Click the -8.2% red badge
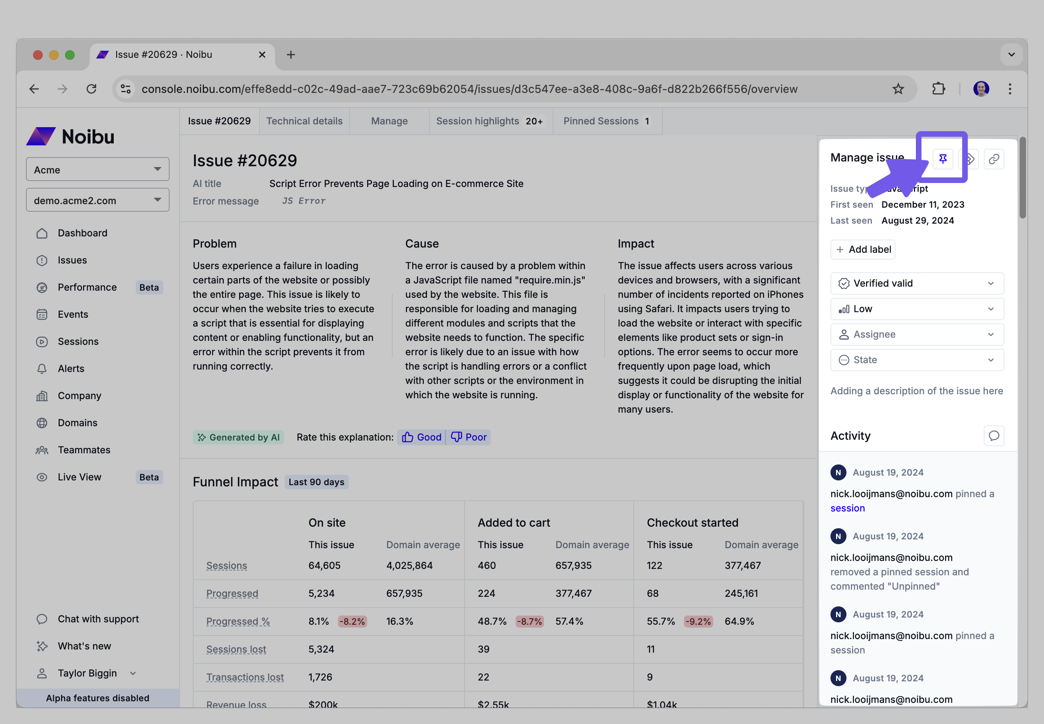 (x=352, y=622)
